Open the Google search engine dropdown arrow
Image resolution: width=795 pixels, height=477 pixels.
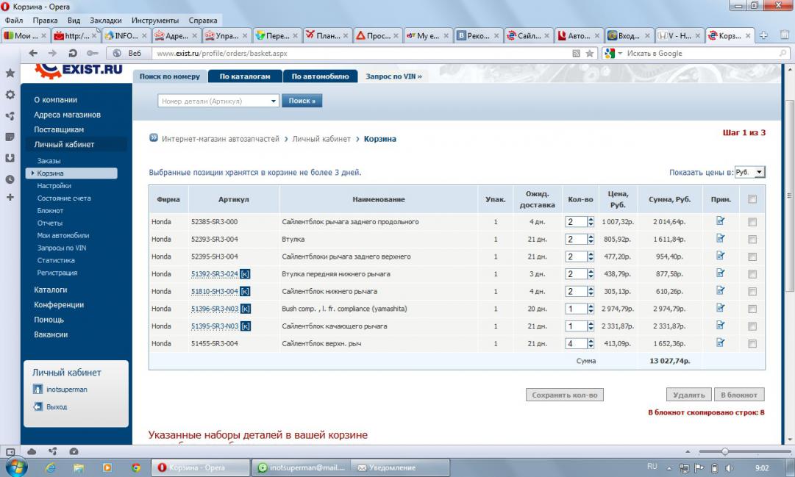[x=620, y=53]
